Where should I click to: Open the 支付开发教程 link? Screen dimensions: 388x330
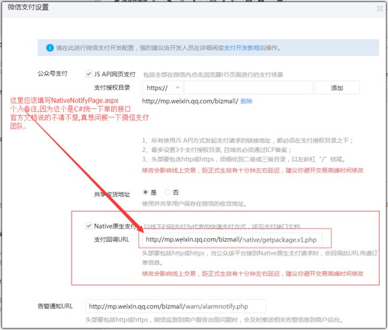tap(242, 48)
